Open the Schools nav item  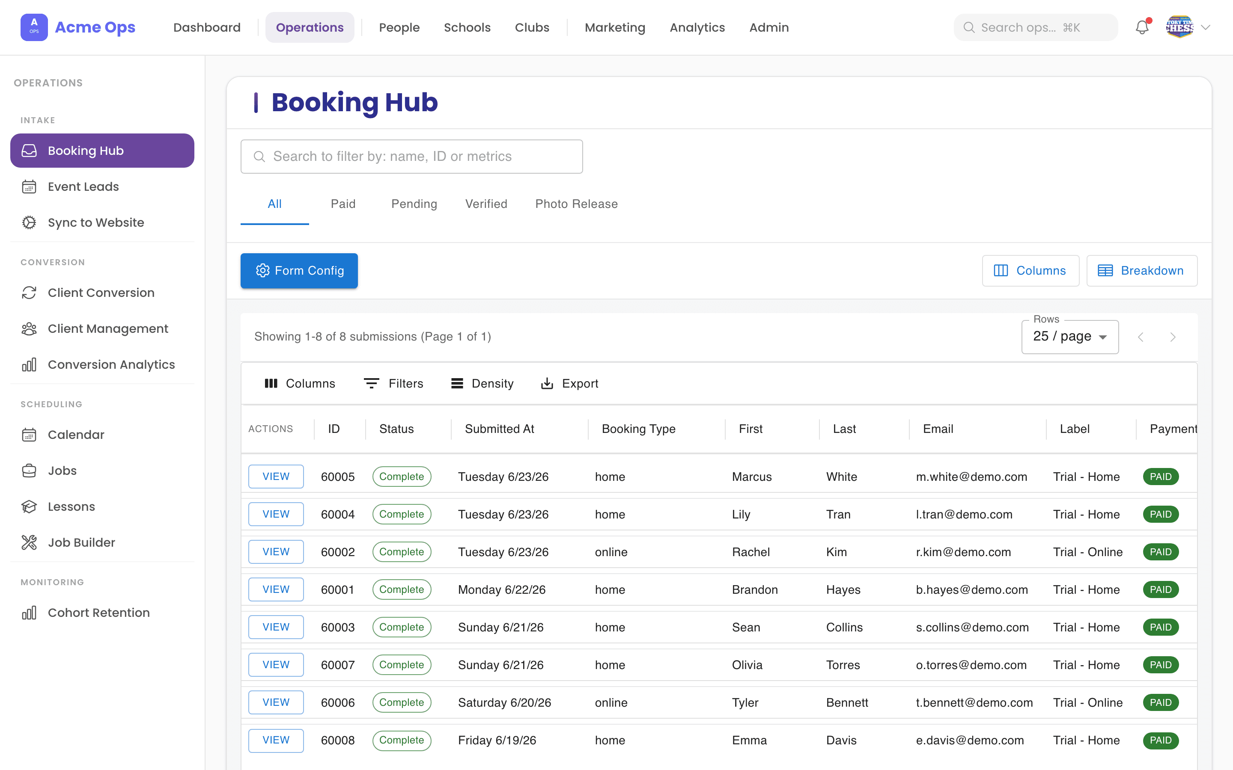pos(467,27)
